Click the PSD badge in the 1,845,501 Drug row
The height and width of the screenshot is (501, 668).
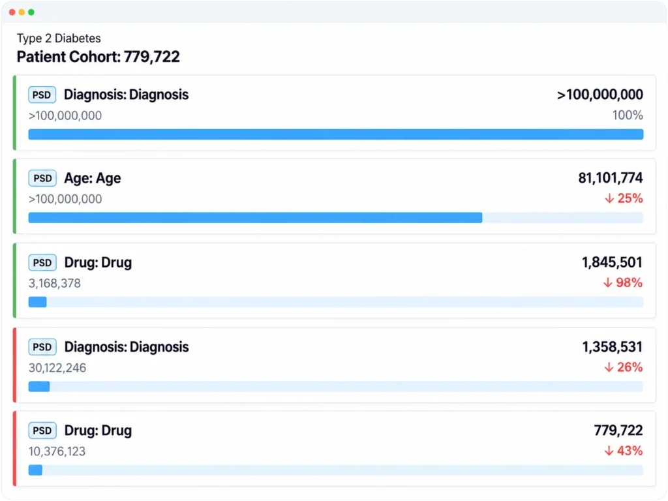pos(42,262)
